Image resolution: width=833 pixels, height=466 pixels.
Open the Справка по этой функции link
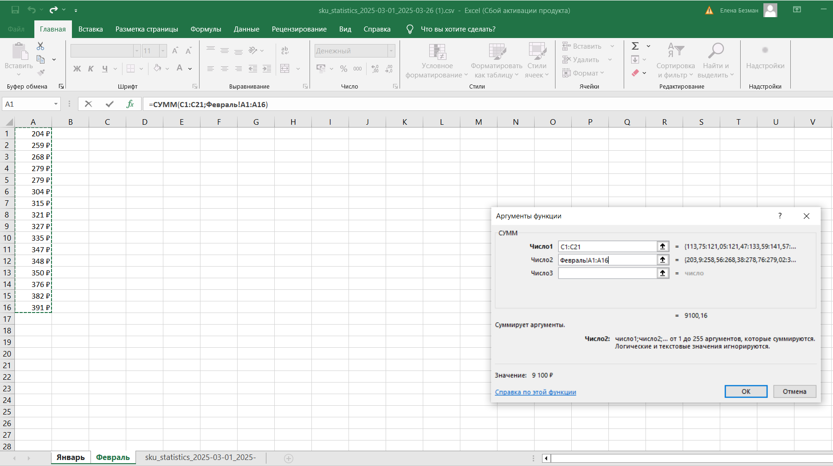click(x=535, y=392)
